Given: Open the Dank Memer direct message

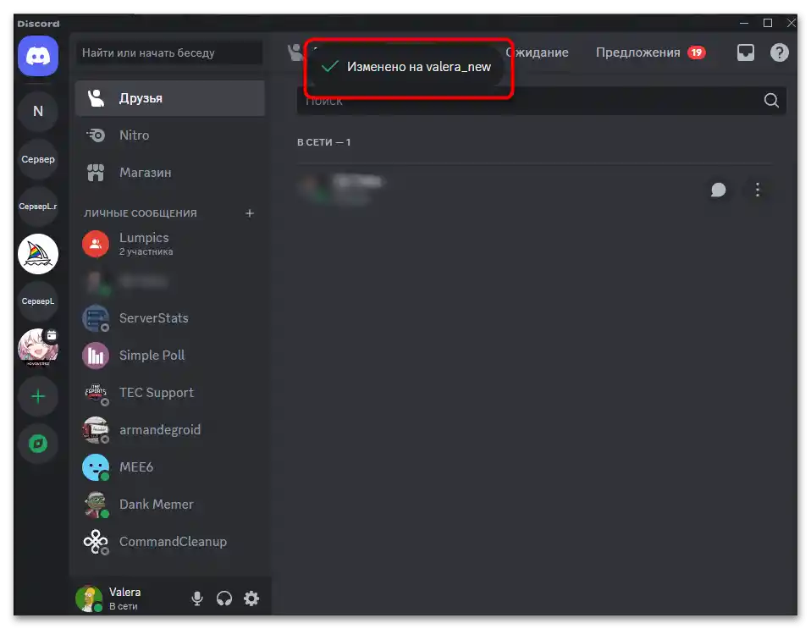Looking at the screenshot, I should (169, 505).
